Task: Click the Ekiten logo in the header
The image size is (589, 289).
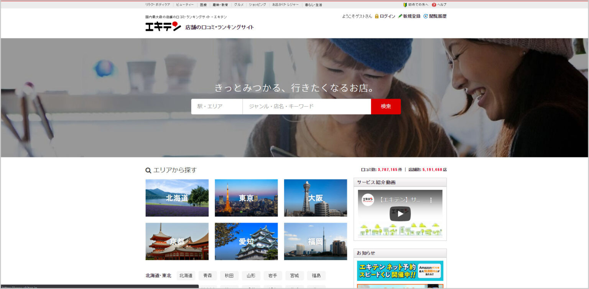Action: [x=163, y=26]
